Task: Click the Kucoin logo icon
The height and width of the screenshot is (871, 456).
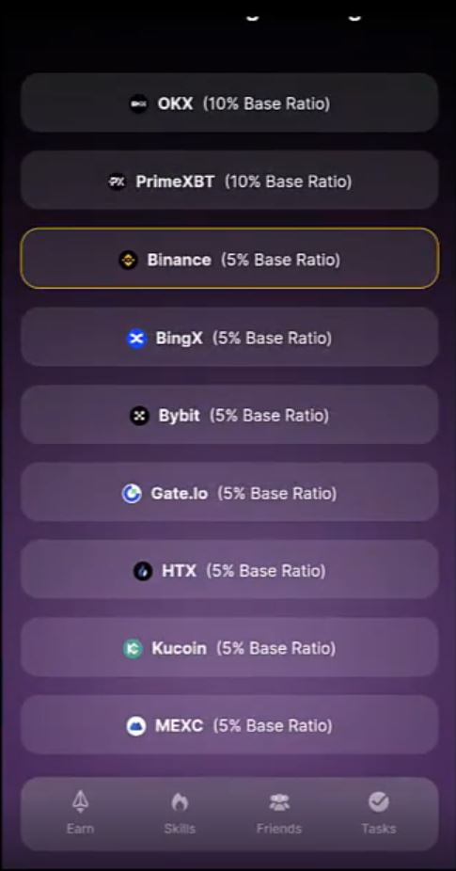Action: coord(133,648)
